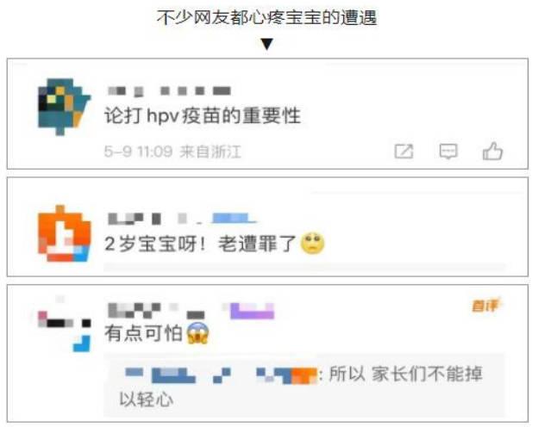Screen dimensions: 538x427
Task: Select the comment text 论打hpv疫苗的重要性
Action: (203, 115)
